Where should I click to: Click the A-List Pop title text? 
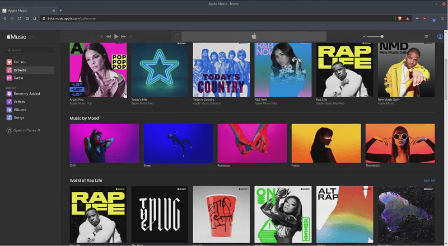click(x=77, y=100)
